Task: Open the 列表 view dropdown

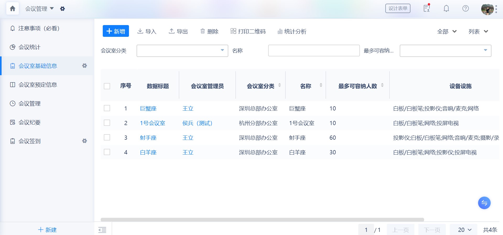Action: pos(478,32)
